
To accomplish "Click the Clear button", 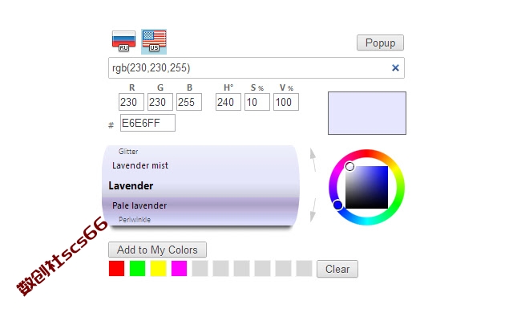I will coord(337,269).
